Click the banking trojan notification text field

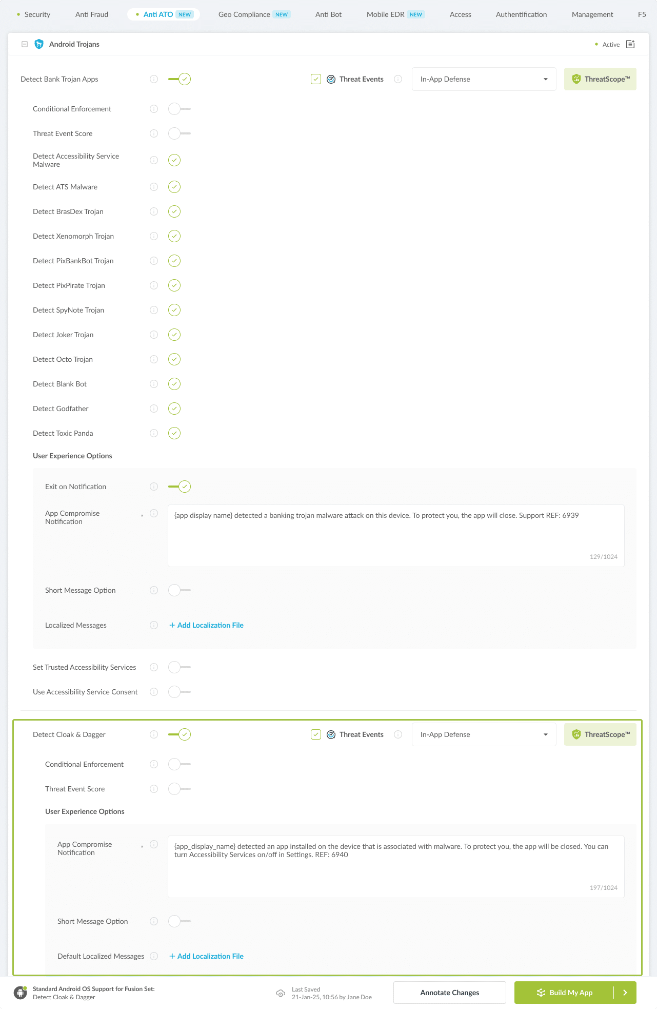[x=395, y=535]
